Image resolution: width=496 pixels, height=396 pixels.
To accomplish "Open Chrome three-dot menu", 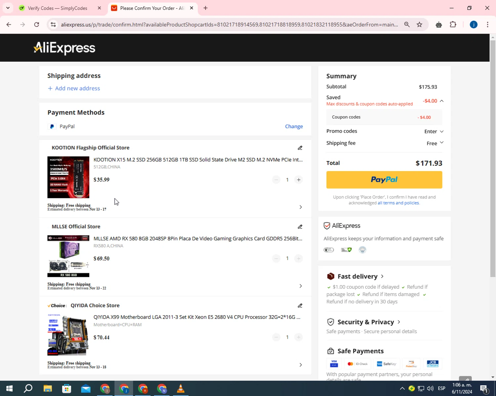I will pos(487,24).
